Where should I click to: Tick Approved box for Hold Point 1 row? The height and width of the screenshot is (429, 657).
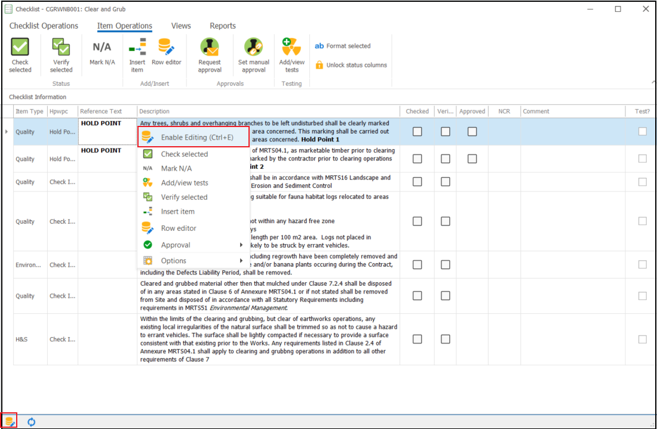472,131
